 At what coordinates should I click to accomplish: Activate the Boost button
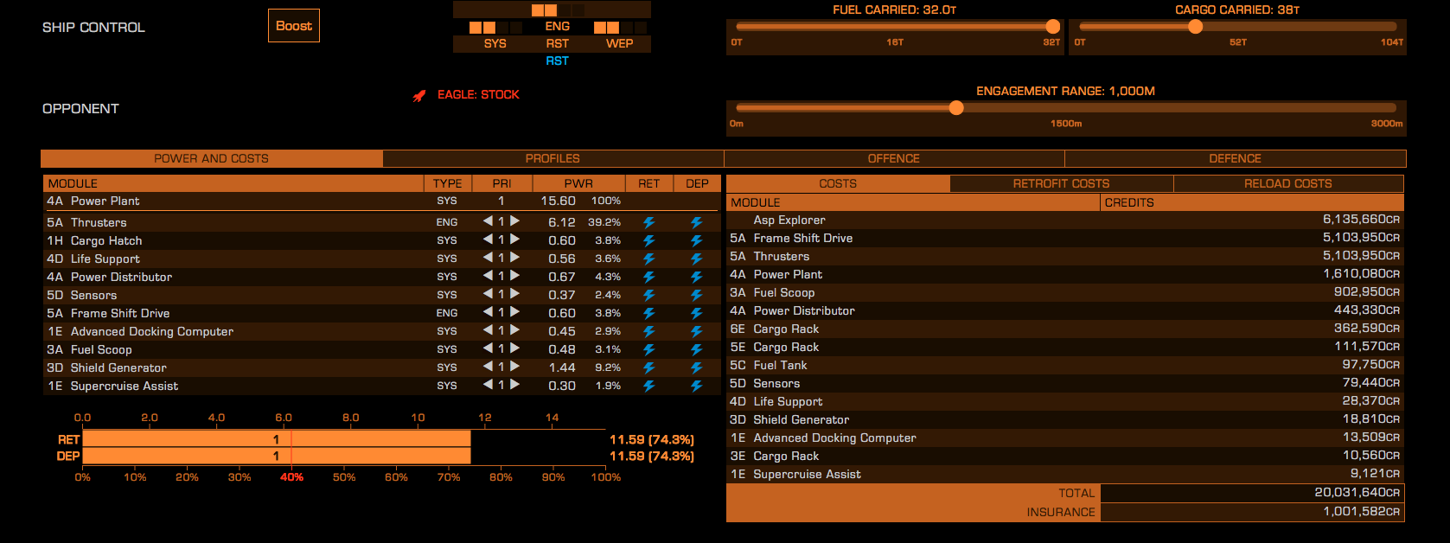tap(294, 26)
